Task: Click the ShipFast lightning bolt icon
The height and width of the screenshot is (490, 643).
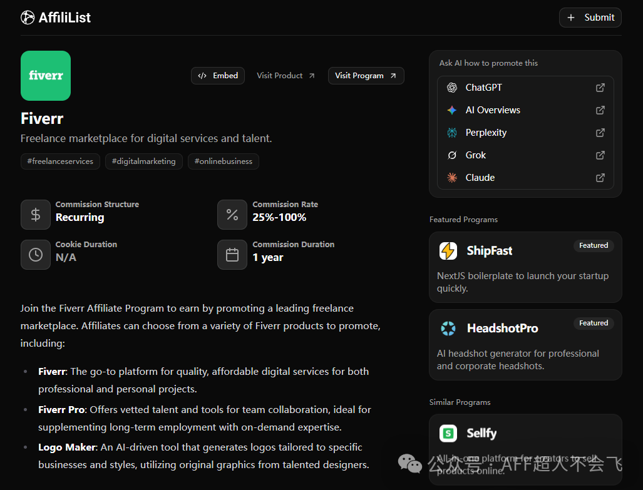Action: [448, 250]
